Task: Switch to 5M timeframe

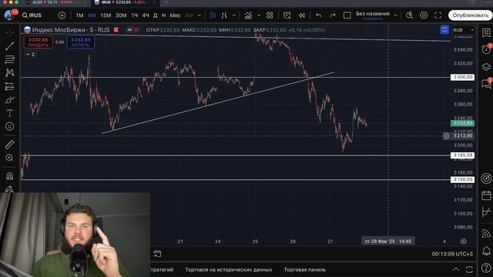Action: (x=92, y=15)
